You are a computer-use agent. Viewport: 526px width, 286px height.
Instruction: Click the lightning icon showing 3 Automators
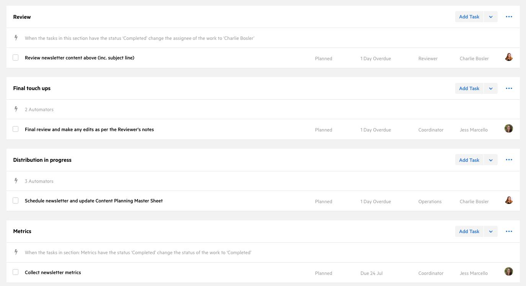point(16,181)
